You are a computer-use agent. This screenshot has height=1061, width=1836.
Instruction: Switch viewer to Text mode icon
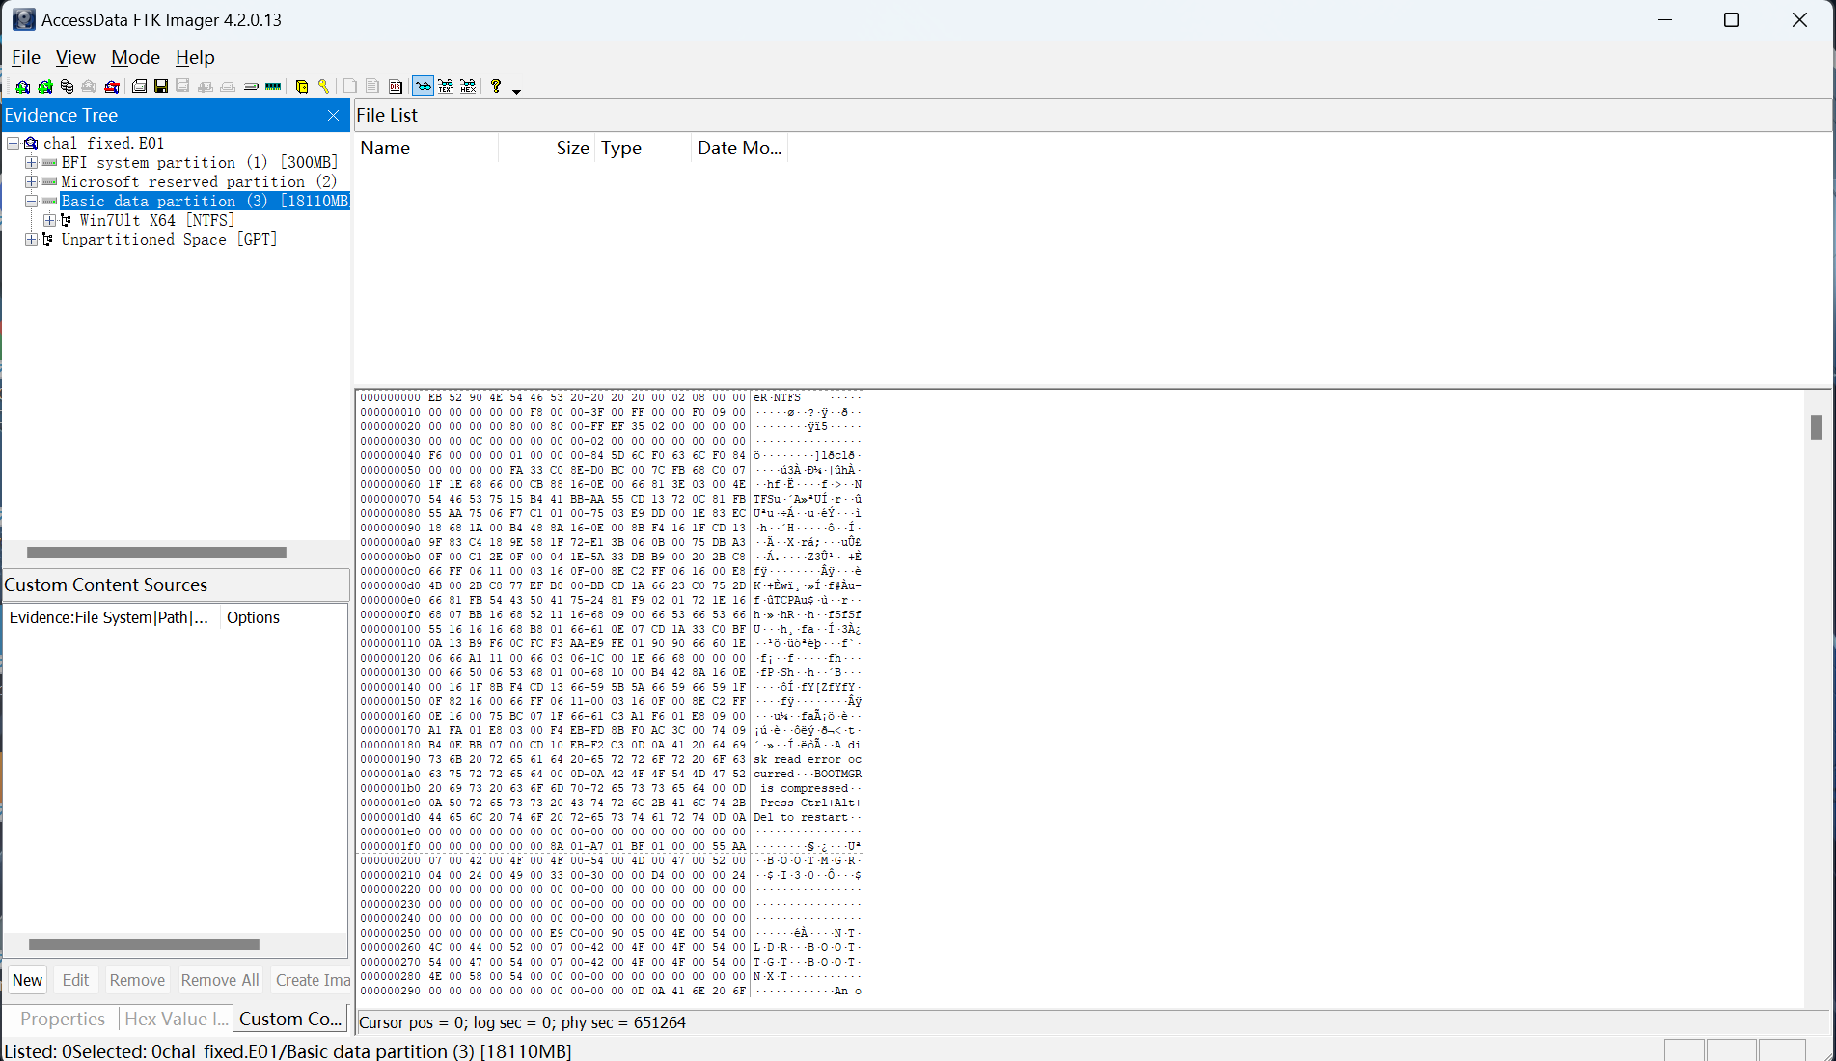[446, 87]
